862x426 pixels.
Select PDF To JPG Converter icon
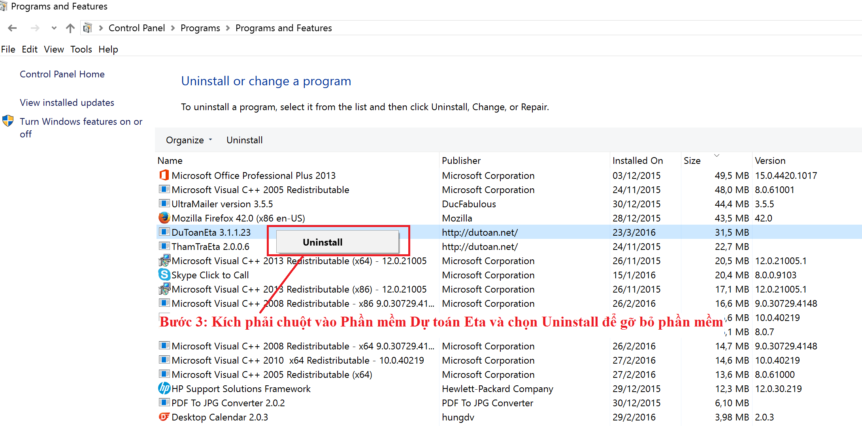(x=164, y=402)
